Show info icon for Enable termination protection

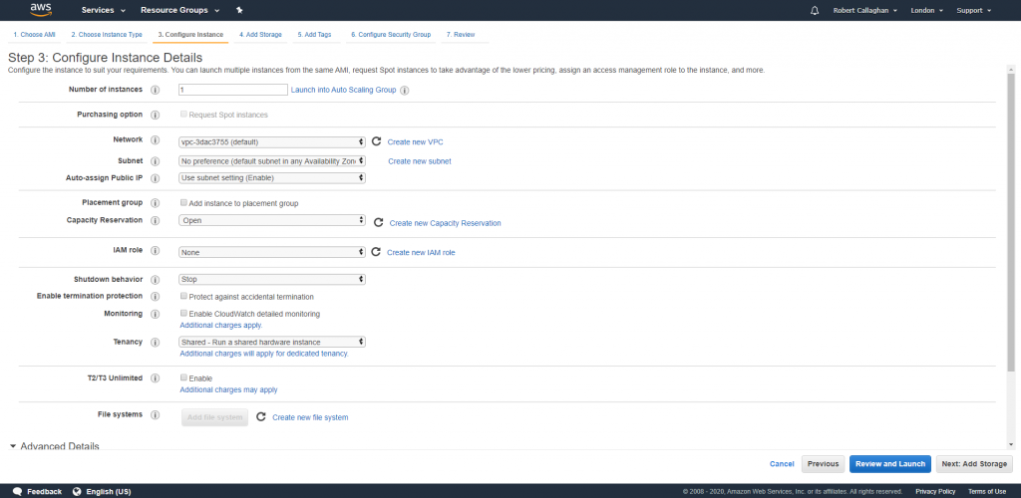click(x=155, y=297)
